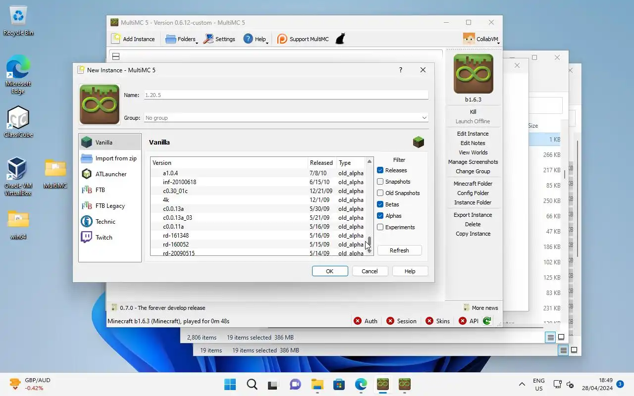Click the b1.6.3 instance icon in the side panel
The image size is (634, 396).
click(x=474, y=74)
